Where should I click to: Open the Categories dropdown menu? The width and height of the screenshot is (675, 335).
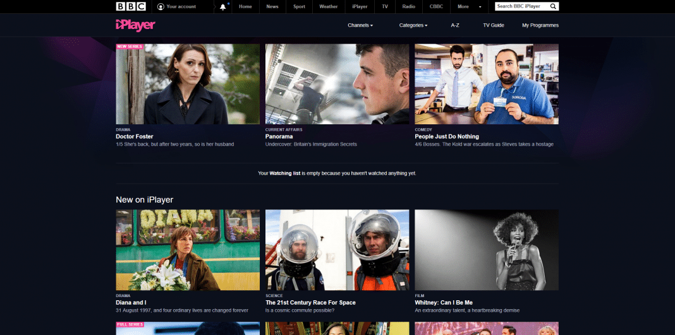click(413, 25)
